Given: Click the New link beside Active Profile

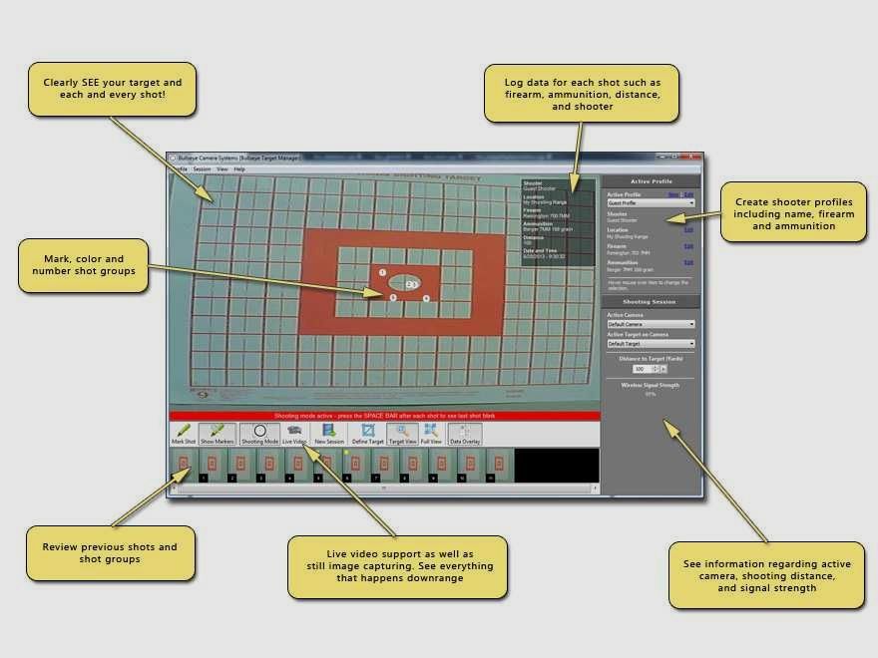Looking at the screenshot, I should tap(673, 194).
